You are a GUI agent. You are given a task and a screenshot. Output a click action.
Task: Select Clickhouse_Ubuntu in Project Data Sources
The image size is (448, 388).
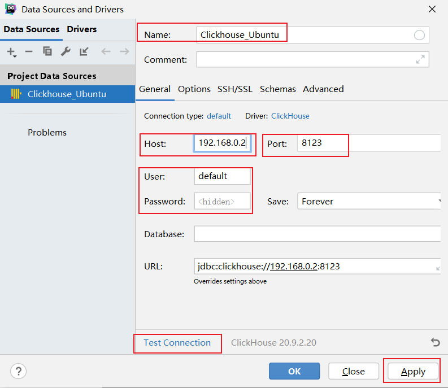point(67,94)
